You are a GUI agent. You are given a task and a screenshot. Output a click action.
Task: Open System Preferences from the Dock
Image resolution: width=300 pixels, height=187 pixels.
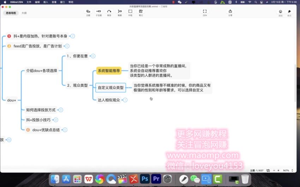pos(167,179)
